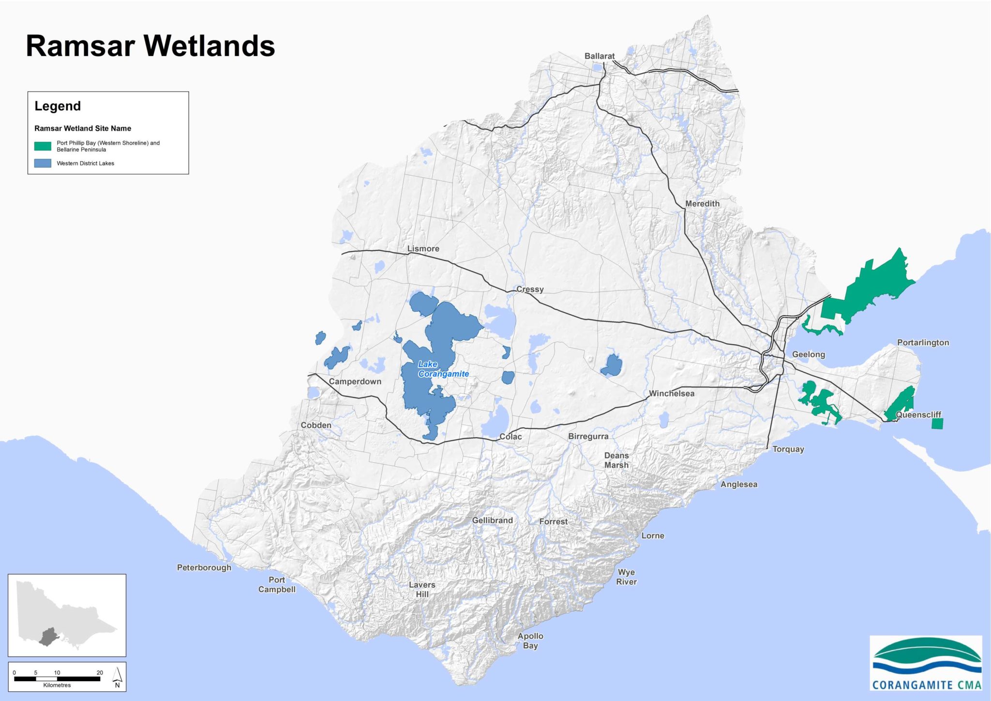Select the Ballarat town label

point(600,56)
